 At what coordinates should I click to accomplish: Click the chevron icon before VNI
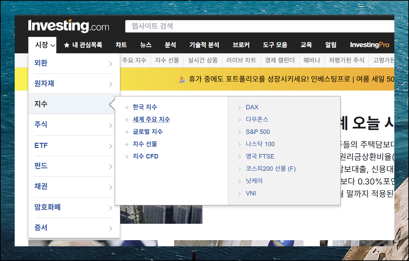tap(239, 193)
